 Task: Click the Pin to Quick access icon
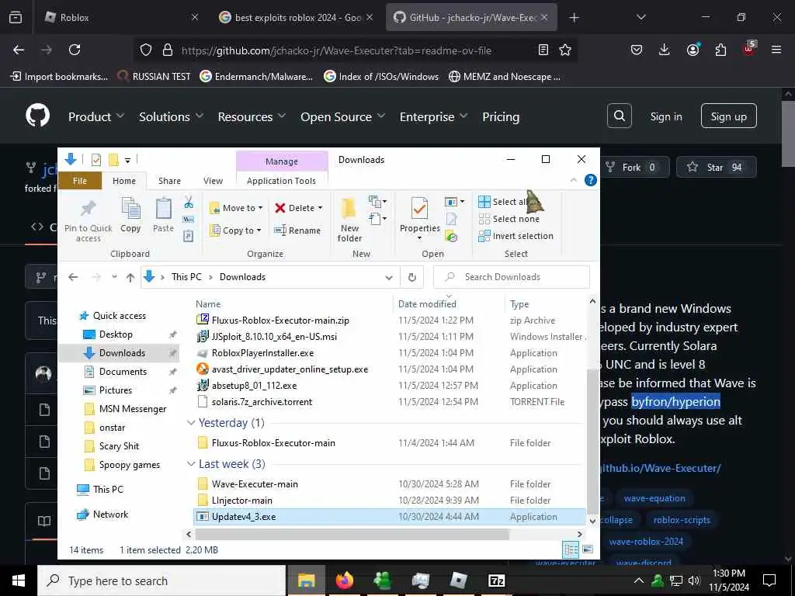pyautogui.click(x=88, y=209)
